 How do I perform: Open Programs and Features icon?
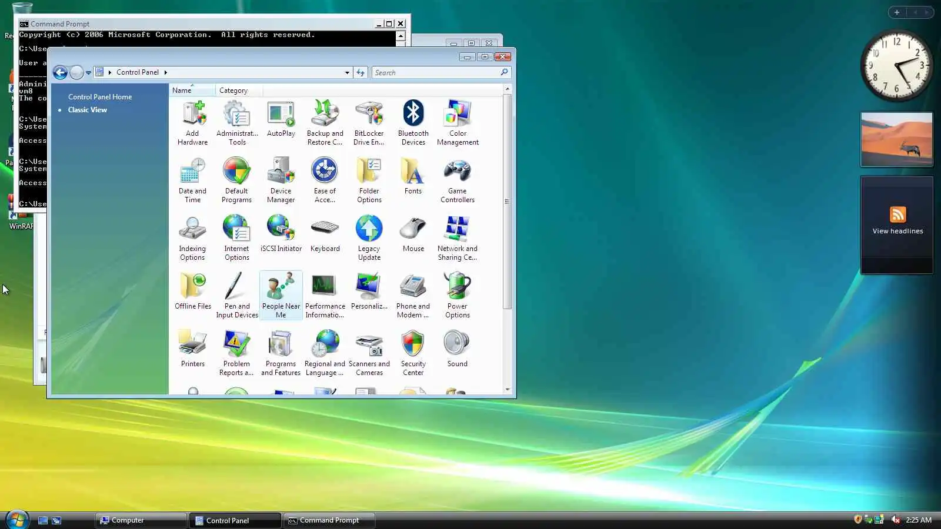click(281, 353)
